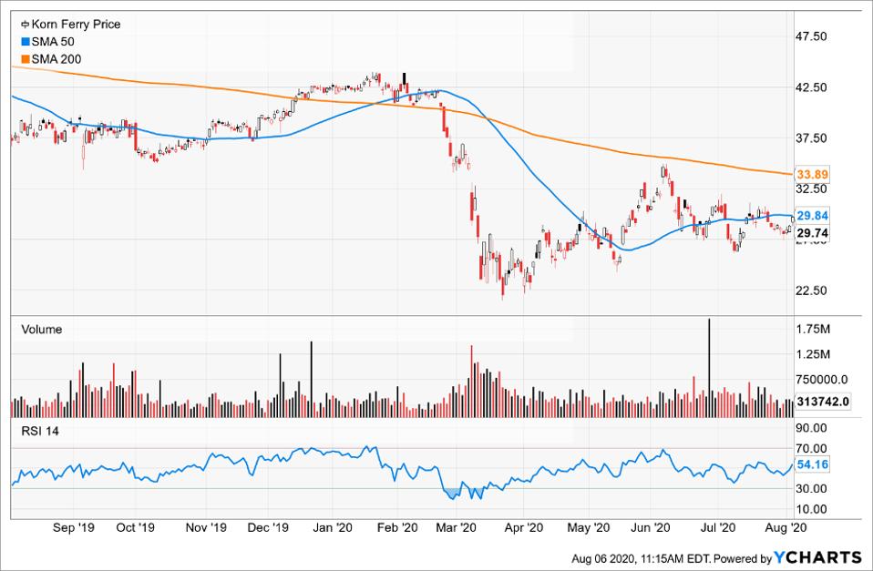
Task: Click the Dec '19 date axis label
Action: pos(268,528)
